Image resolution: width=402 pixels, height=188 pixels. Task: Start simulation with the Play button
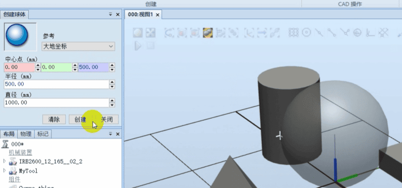click(137, 46)
